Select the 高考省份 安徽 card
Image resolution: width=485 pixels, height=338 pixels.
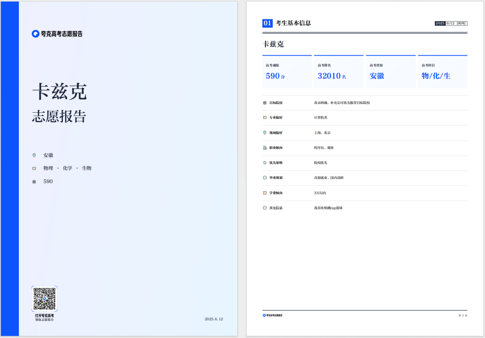(391, 71)
